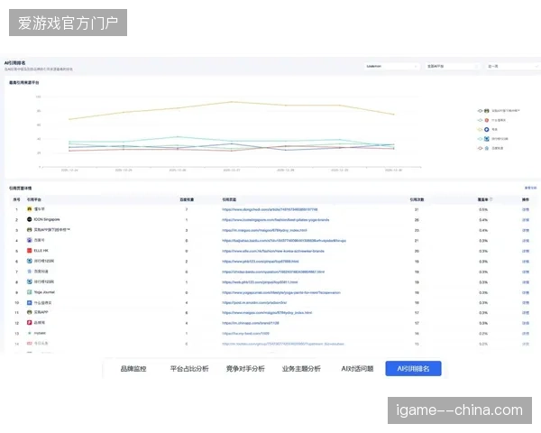Toggle 排行榜123网 series in chart legend
541x433 pixels.
pyautogui.click(x=492, y=139)
